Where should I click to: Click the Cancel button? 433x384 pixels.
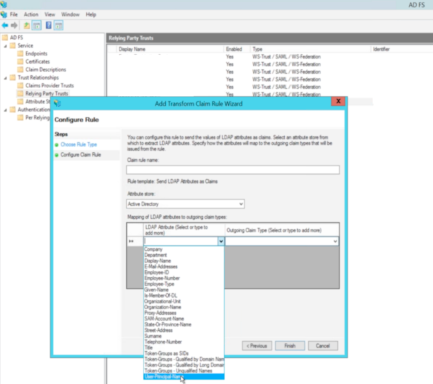click(323, 346)
